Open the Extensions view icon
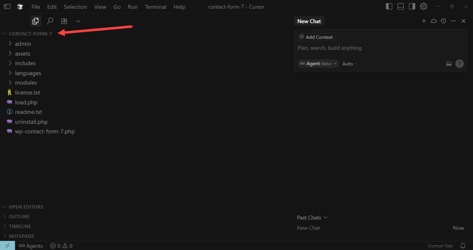This screenshot has width=473, height=250. click(x=64, y=21)
